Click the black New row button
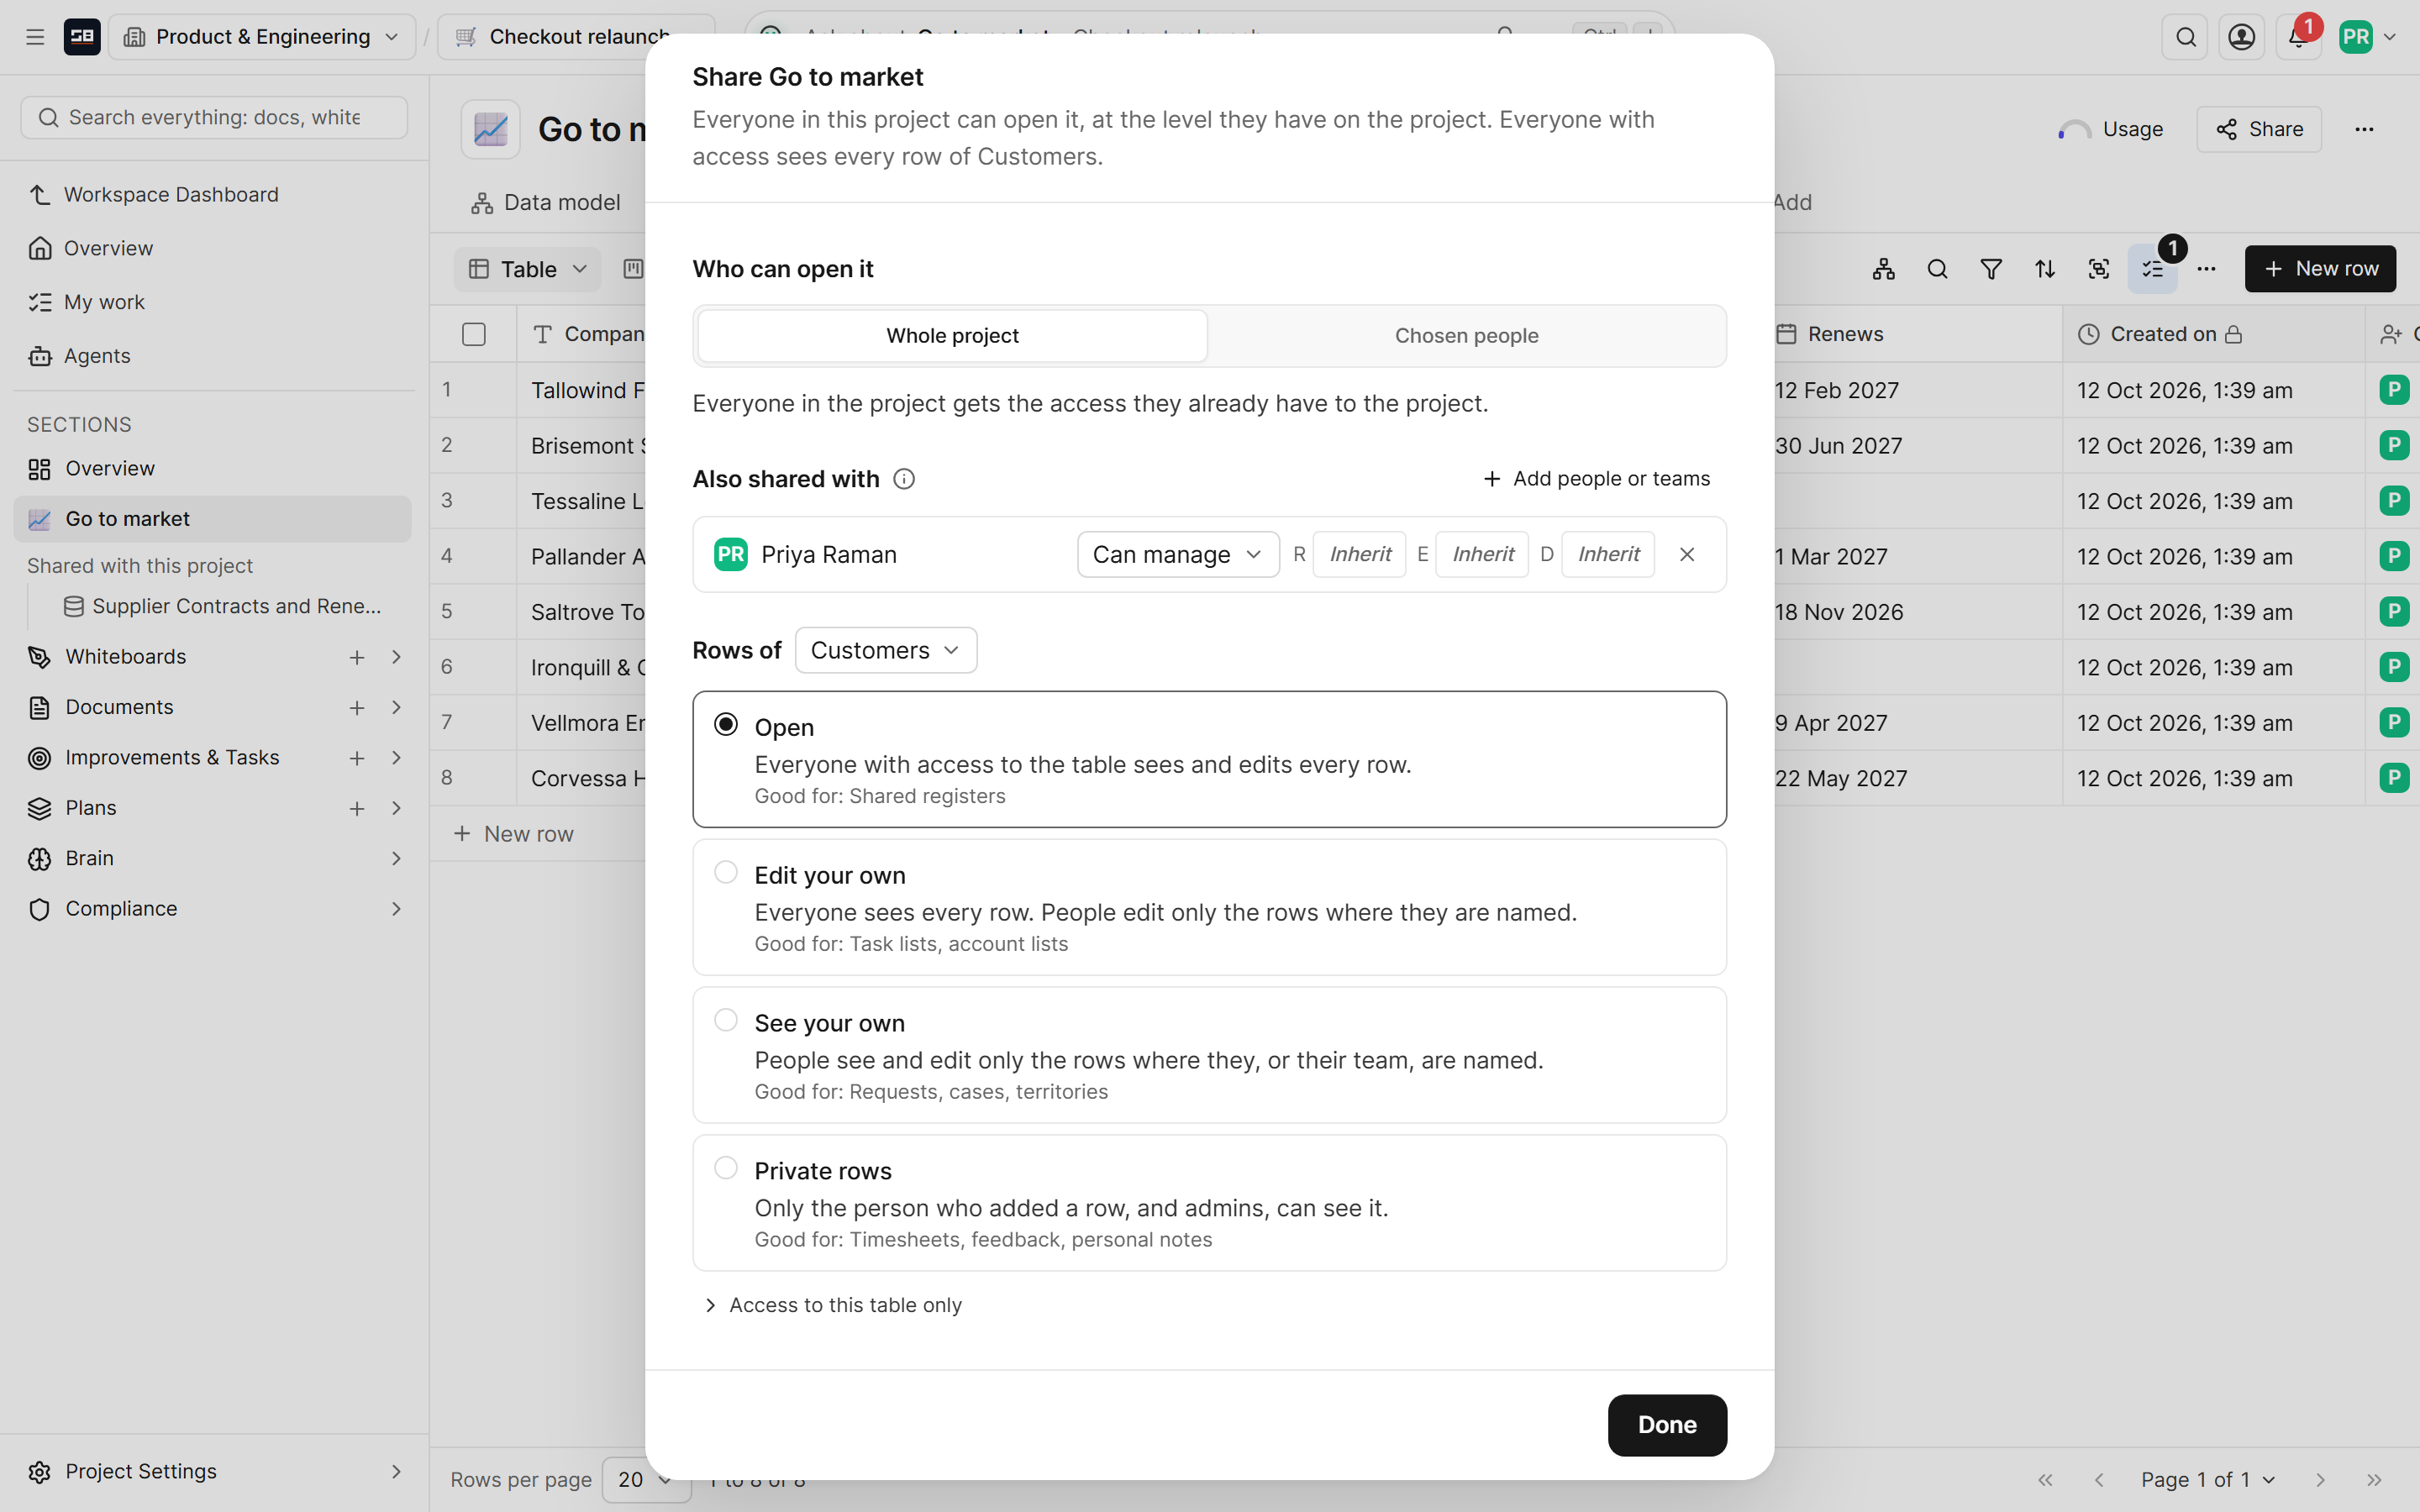Image resolution: width=2420 pixels, height=1512 pixels. point(2320,269)
